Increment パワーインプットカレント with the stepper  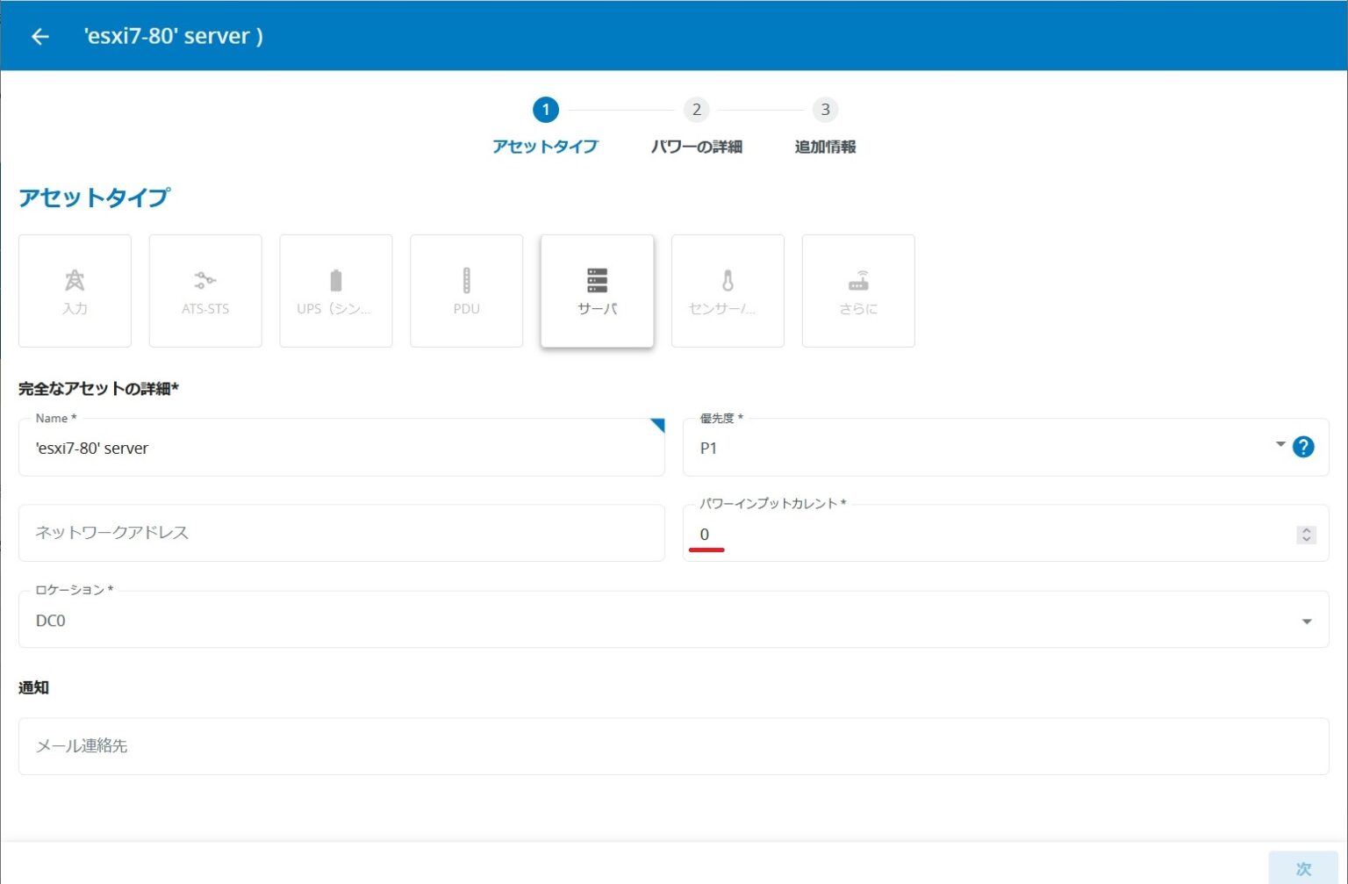[x=1307, y=529]
